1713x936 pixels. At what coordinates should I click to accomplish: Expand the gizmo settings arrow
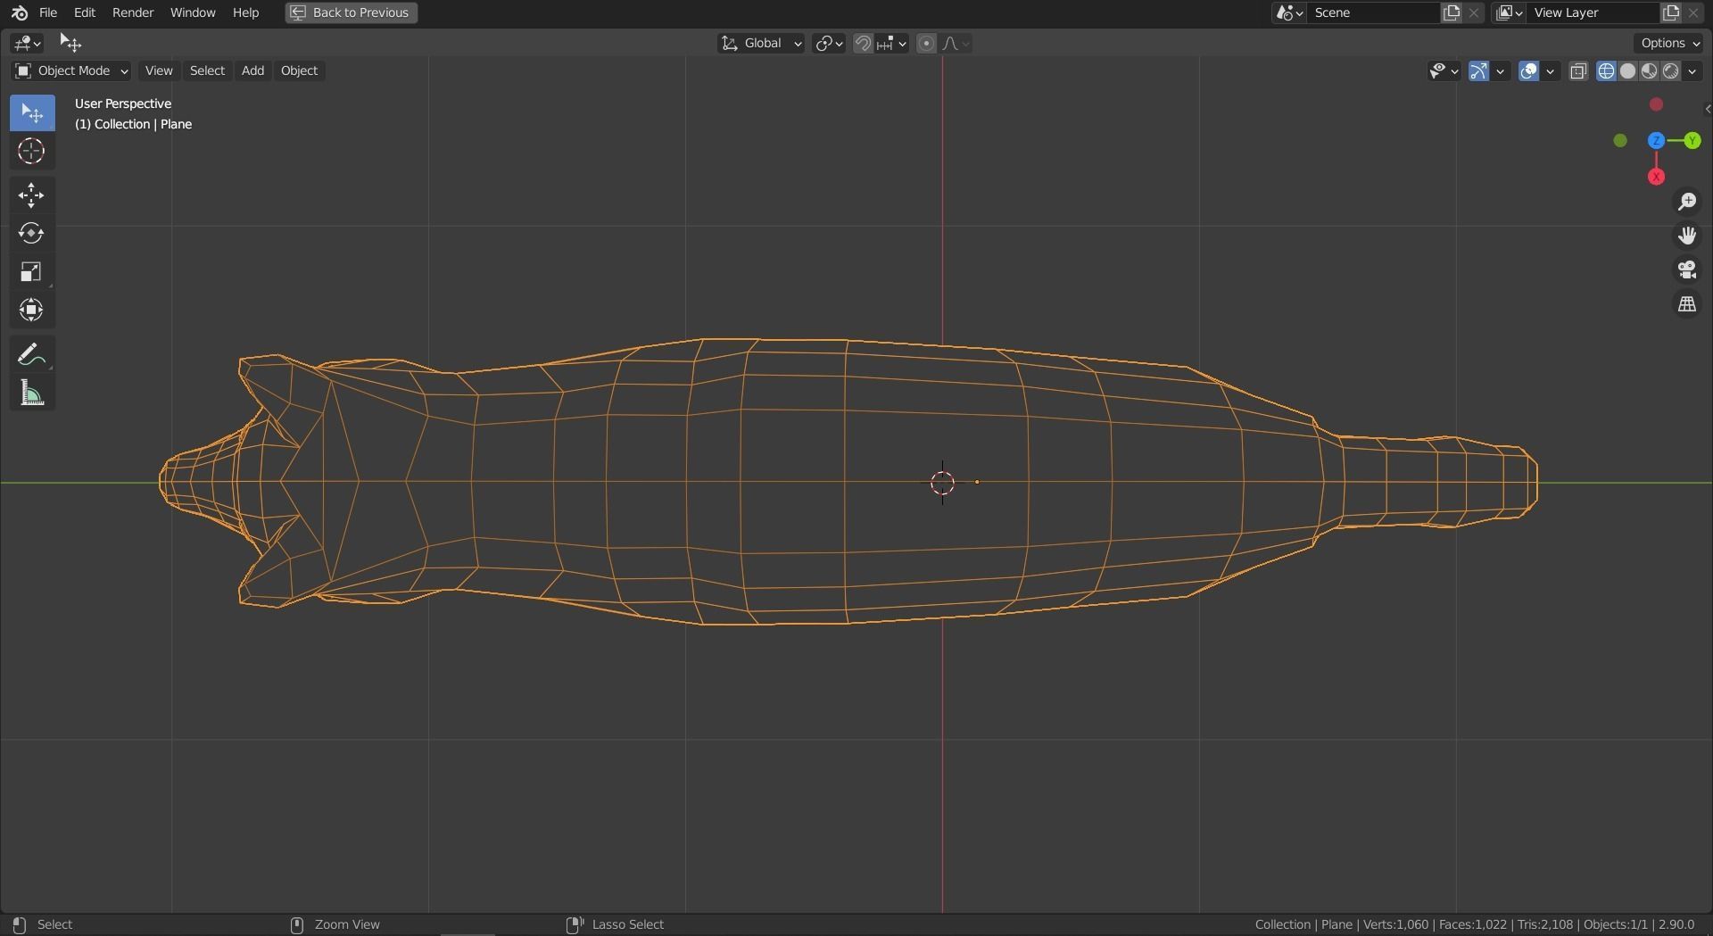(x=1501, y=71)
